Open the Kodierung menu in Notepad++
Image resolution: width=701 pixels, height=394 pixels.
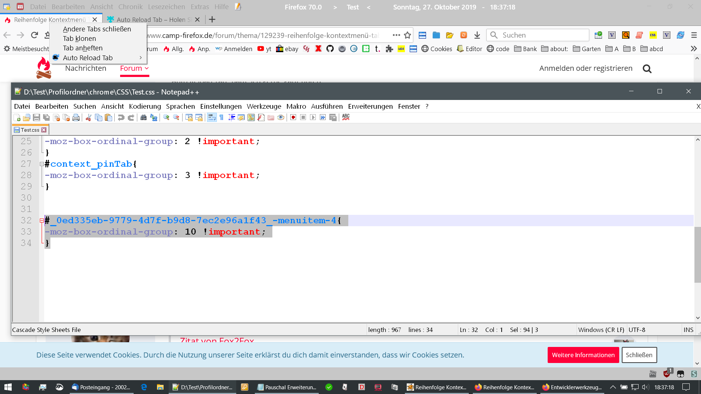click(x=145, y=106)
